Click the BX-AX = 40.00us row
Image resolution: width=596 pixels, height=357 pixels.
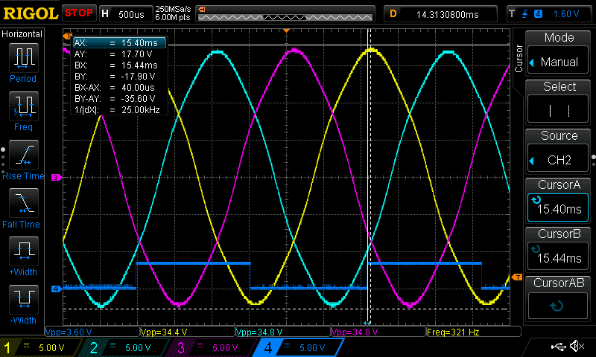(119, 88)
